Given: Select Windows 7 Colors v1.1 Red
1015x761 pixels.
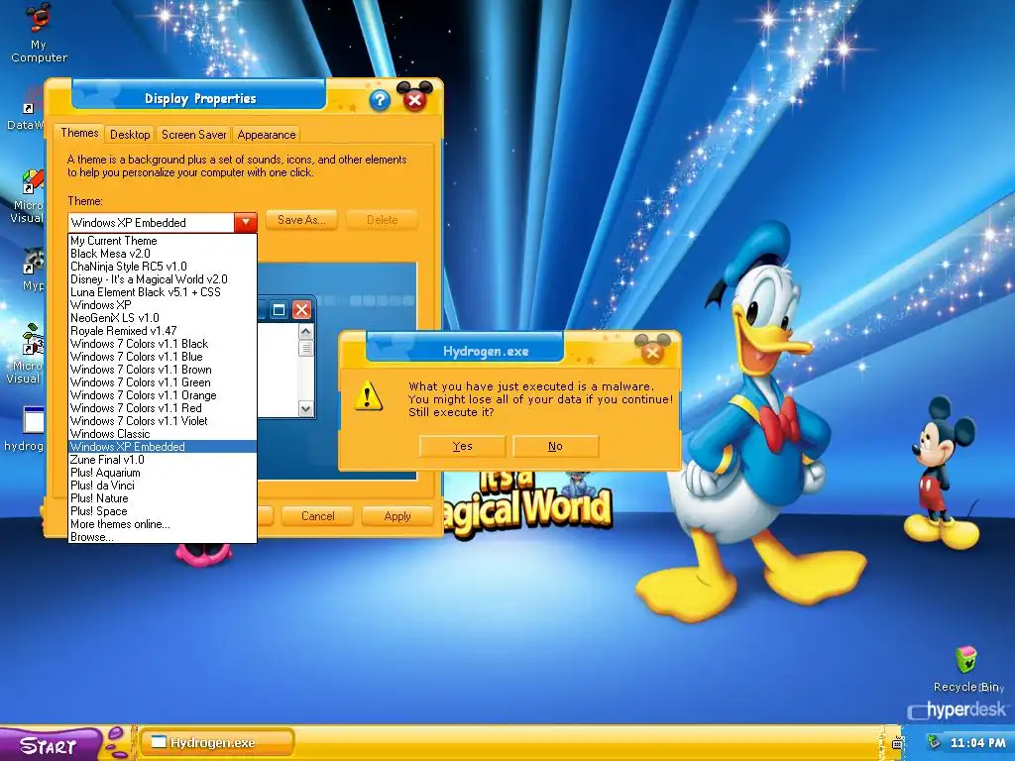Looking at the screenshot, I should 163,408.
